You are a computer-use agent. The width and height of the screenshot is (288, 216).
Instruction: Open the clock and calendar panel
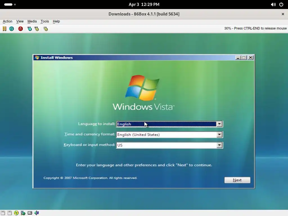coord(144,4)
